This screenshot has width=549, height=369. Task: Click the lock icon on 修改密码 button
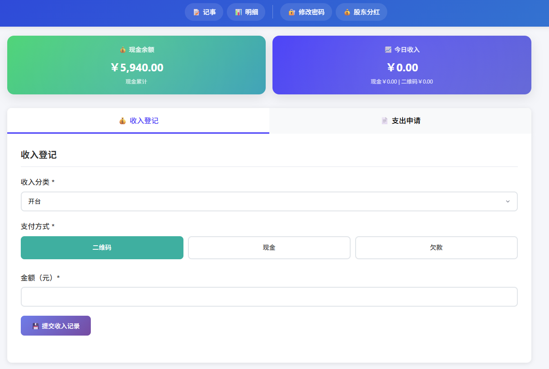[291, 12]
